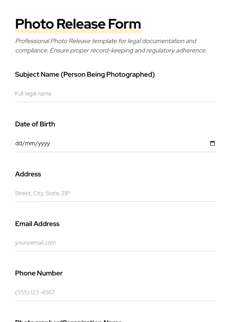Click the 'Address' field label

coord(28,174)
